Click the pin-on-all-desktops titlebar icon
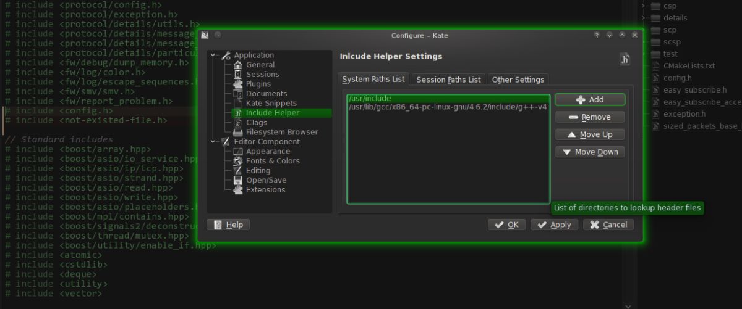The image size is (742, 309). (x=218, y=35)
